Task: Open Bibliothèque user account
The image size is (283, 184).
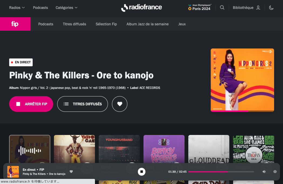Action: [246, 8]
